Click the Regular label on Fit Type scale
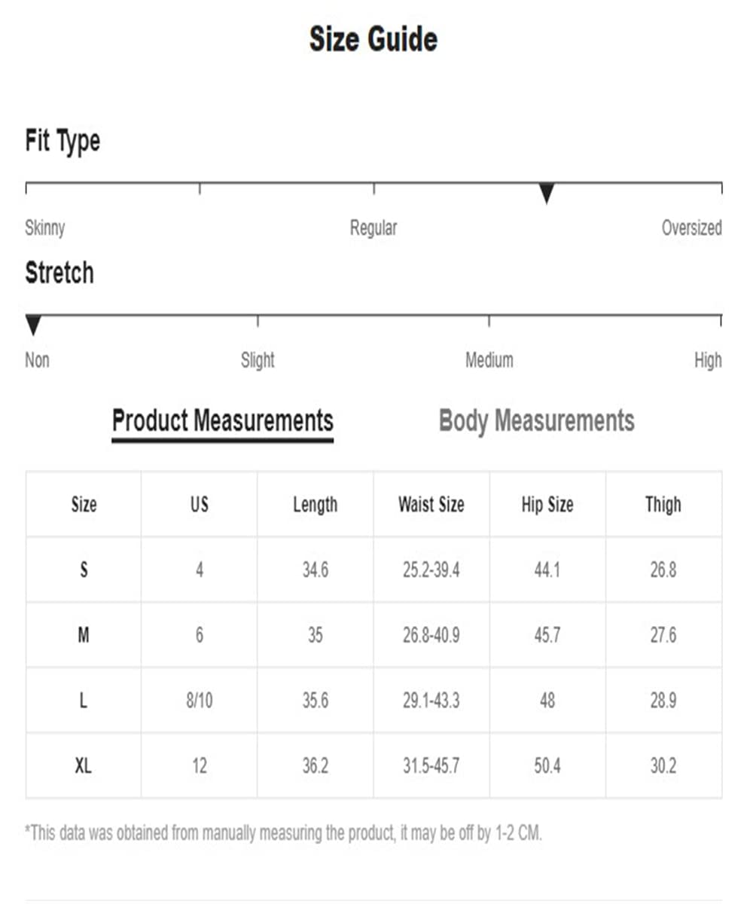 point(373,228)
